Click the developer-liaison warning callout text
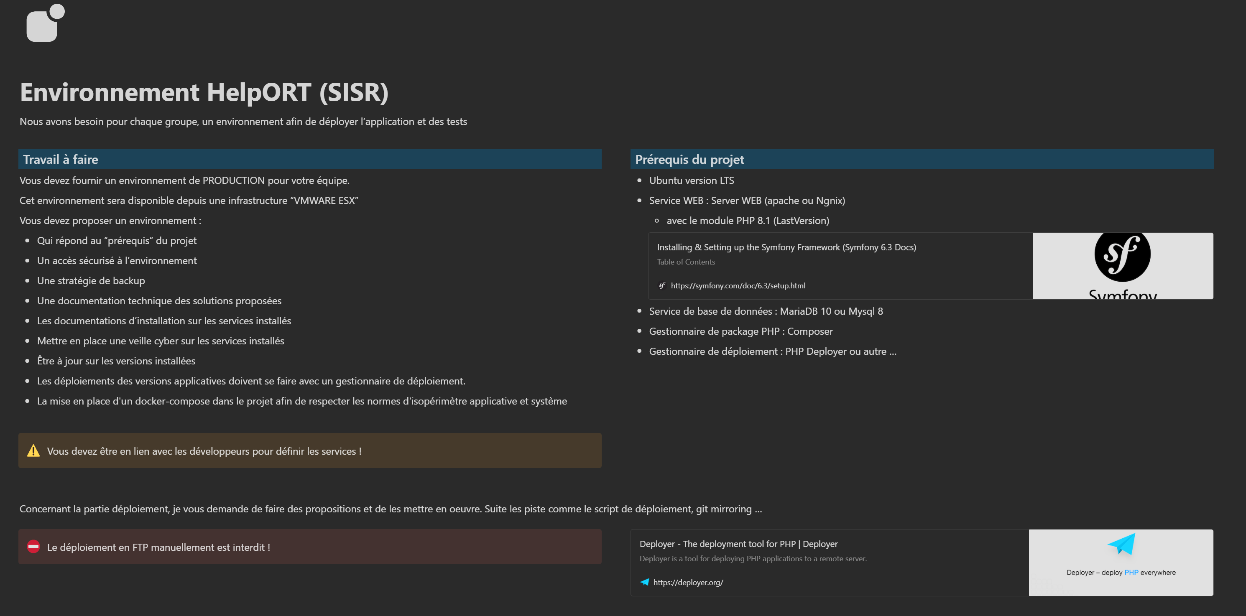1246x616 pixels. pos(204,451)
